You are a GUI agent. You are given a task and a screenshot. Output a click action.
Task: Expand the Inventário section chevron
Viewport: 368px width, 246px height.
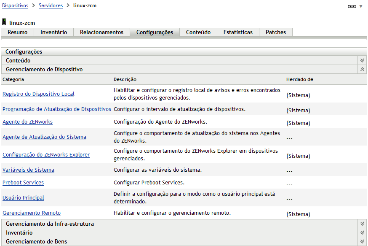[x=362, y=232]
